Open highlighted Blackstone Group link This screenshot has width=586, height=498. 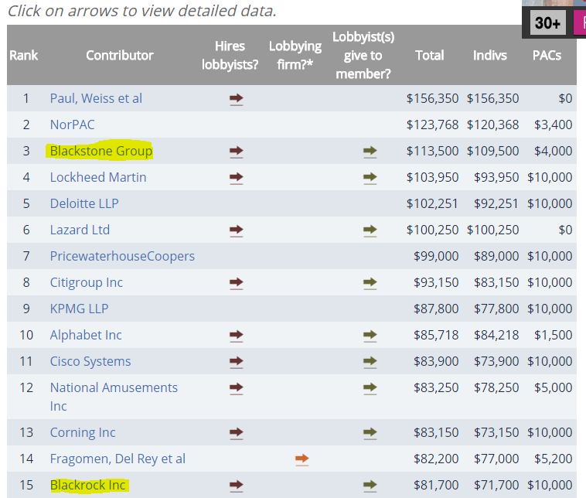pos(101,151)
